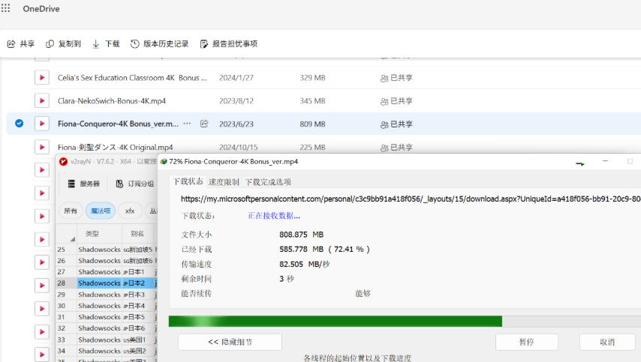This screenshot has height=362, width=641.
Task: Select the 魔法喵 group filter tab
Action: click(101, 211)
